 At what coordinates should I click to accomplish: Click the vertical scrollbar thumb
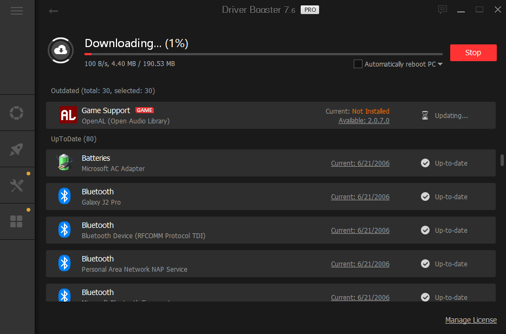point(502,160)
